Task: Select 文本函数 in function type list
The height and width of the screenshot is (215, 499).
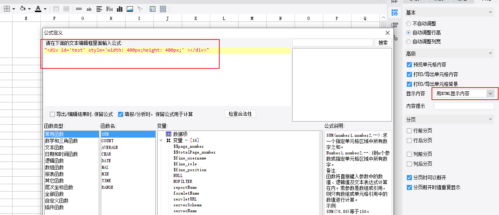Action: point(54,147)
